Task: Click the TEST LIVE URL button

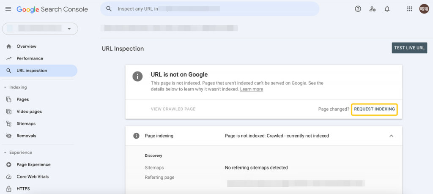Action: [409, 48]
